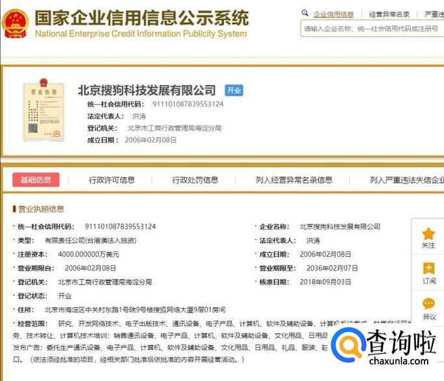
Task: Click registered capital 4000.000000万美元
Action: [x=89, y=254]
